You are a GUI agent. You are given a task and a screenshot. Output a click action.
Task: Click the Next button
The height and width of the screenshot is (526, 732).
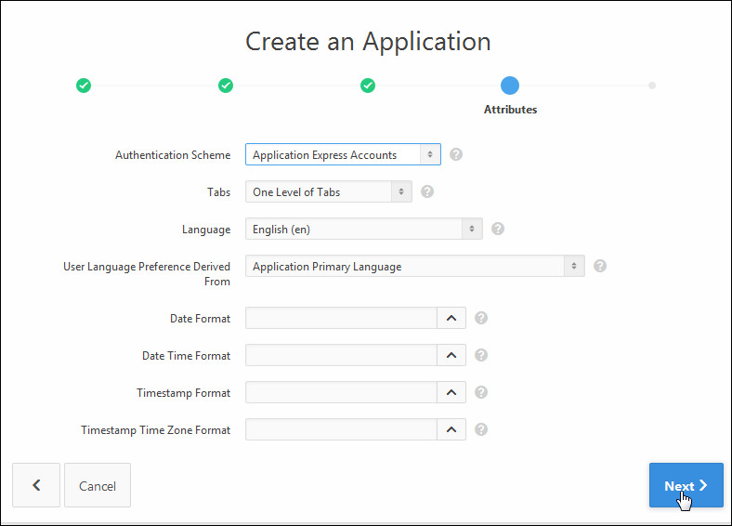pos(686,486)
